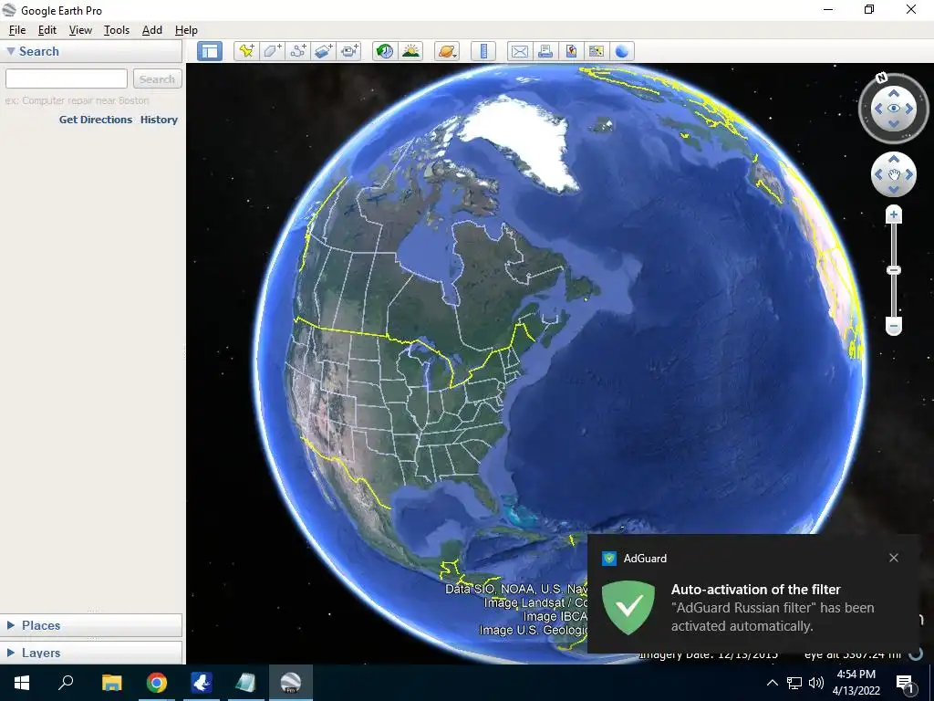Viewport: 934px width, 701px height.
Task: Open the View menu
Action: (x=80, y=30)
